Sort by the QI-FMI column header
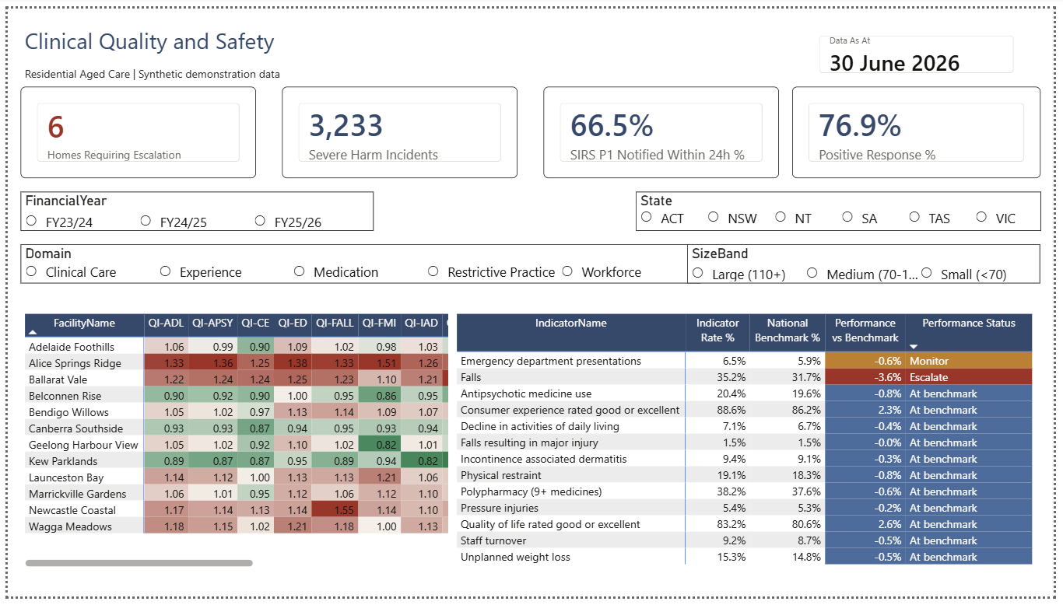This screenshot has height=605, width=1063. (380, 323)
